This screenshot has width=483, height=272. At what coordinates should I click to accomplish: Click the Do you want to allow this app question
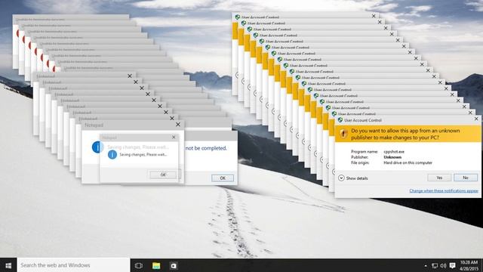(x=405, y=134)
